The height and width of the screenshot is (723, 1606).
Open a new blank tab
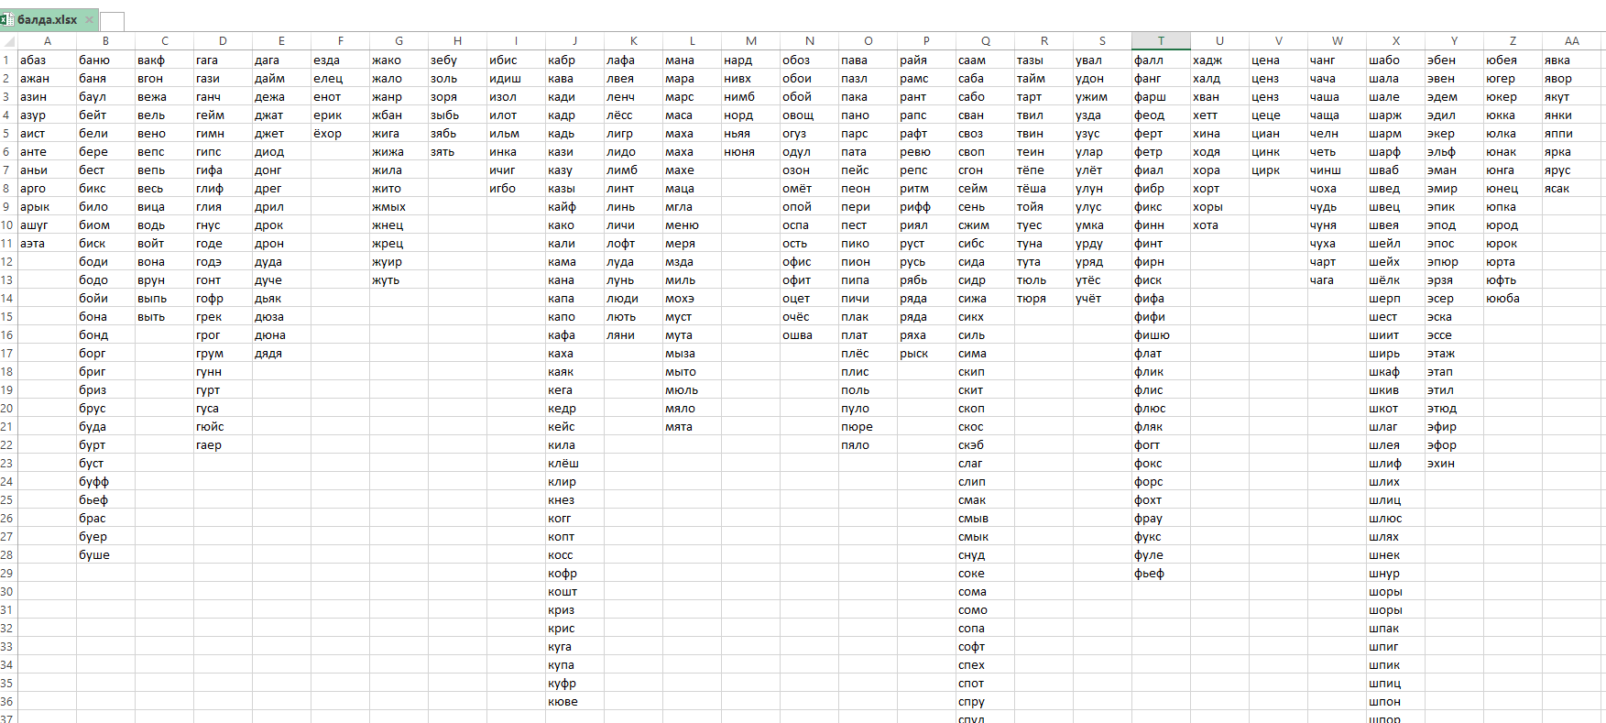coord(112,21)
